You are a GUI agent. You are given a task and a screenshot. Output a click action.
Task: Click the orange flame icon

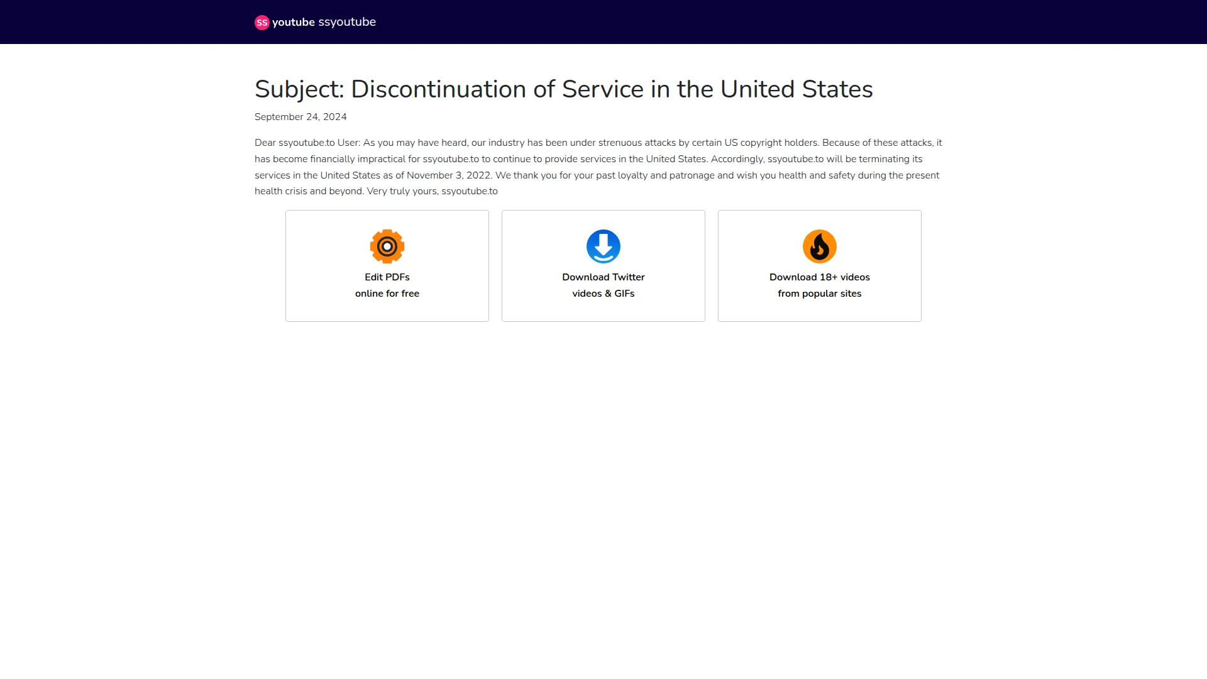coord(820,246)
